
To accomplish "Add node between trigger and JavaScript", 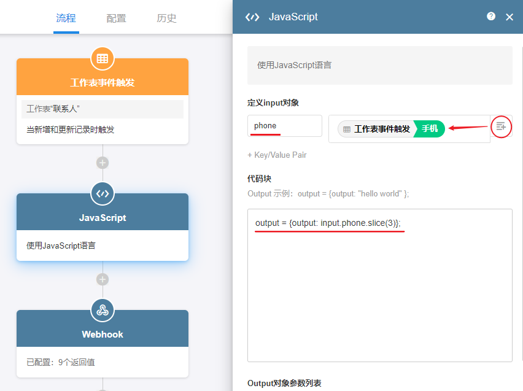I will click(x=103, y=163).
